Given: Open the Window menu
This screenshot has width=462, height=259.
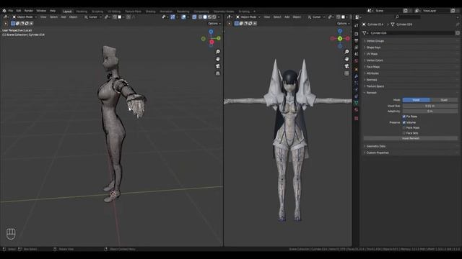Looking at the screenshot, I should [41, 11].
